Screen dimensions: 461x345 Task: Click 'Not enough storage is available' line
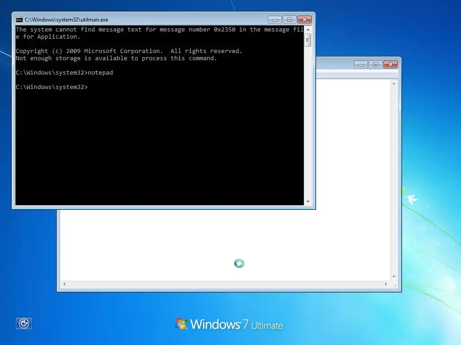pyautogui.click(x=116, y=58)
